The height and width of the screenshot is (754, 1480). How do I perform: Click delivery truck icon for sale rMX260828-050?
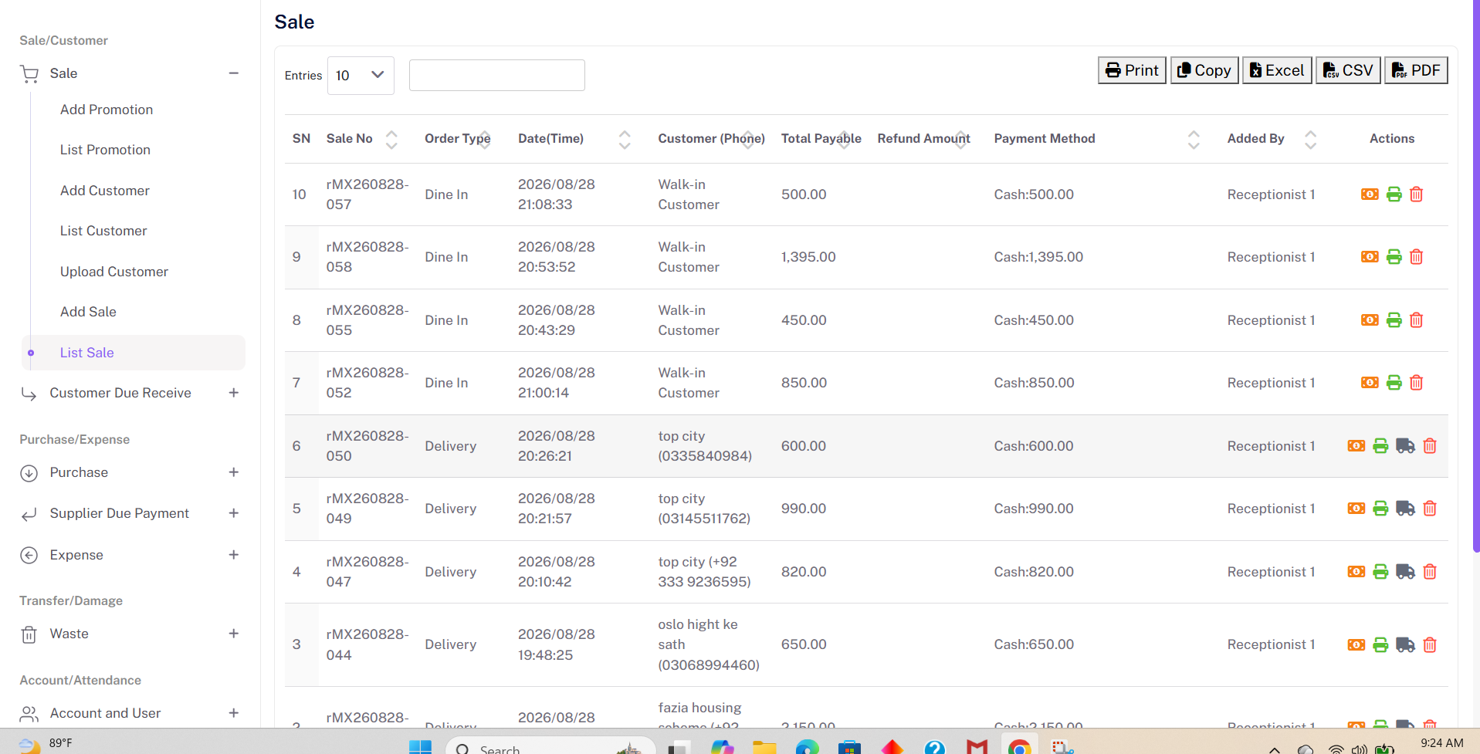1405,446
